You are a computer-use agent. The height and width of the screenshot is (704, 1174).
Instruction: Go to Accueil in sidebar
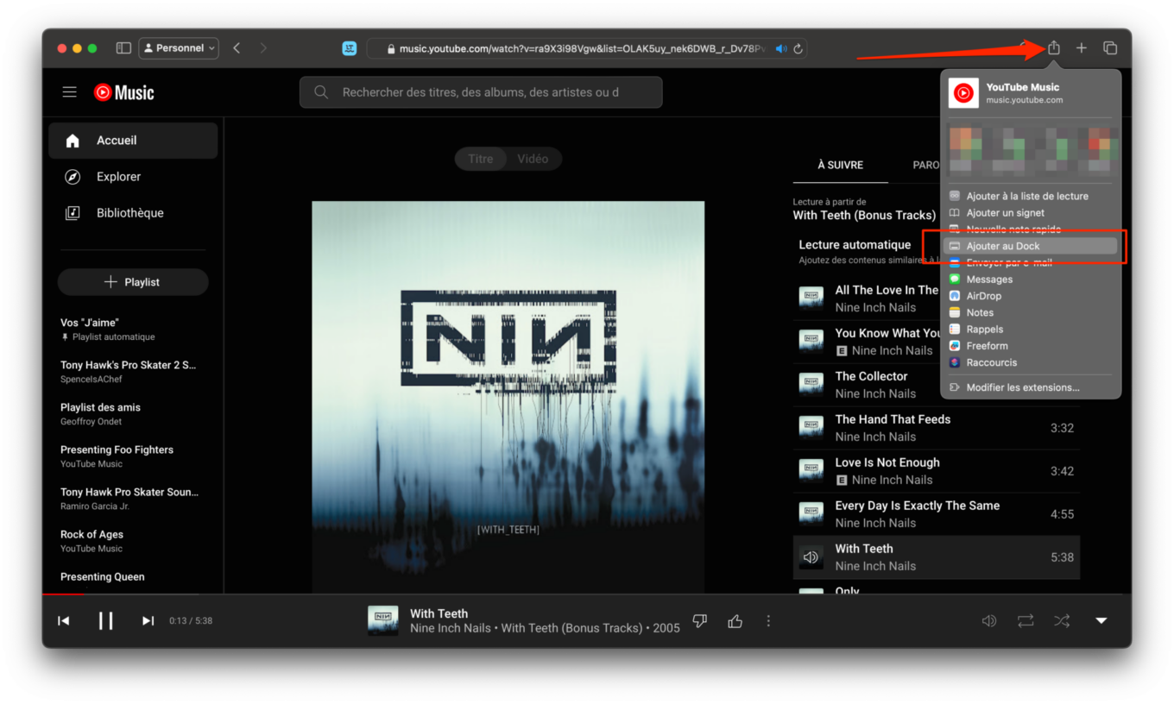pyautogui.click(x=133, y=141)
